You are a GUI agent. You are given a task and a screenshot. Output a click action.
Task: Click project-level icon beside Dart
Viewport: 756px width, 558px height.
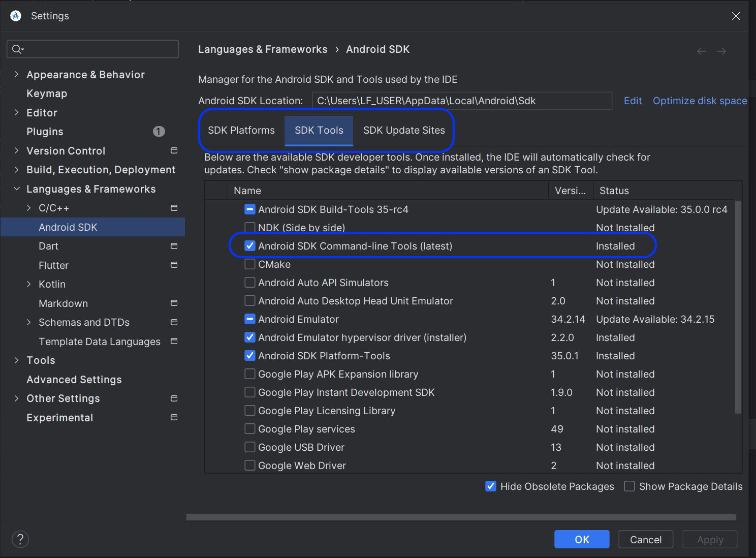pos(174,246)
